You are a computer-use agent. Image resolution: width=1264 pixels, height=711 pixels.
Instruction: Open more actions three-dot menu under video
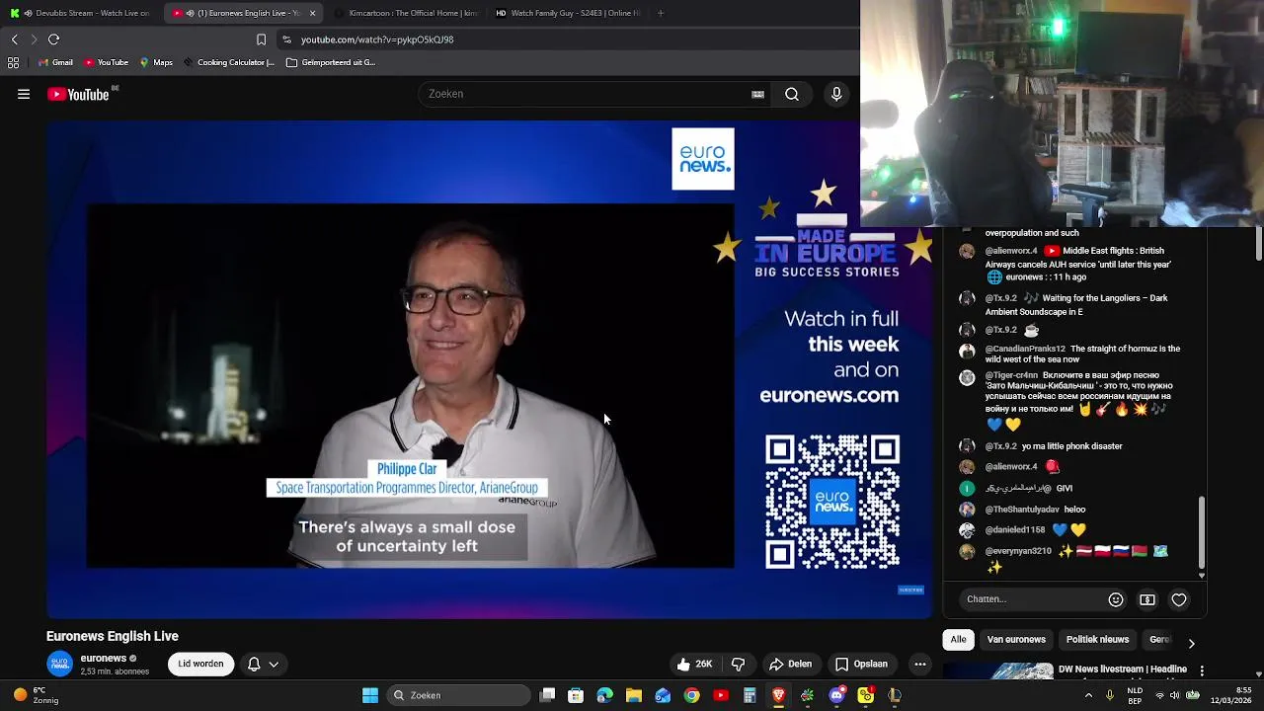(x=919, y=664)
